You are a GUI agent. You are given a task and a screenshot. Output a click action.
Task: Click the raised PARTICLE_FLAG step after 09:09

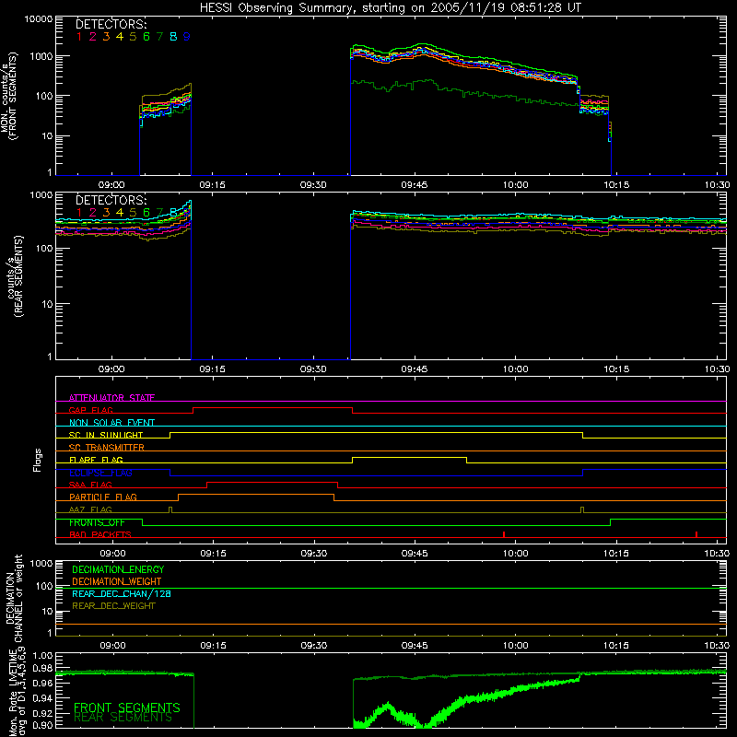256,495
